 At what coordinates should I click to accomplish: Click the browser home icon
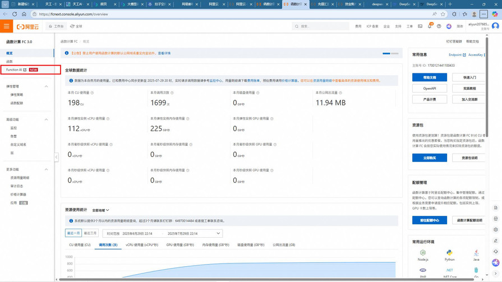[x=24, y=14]
